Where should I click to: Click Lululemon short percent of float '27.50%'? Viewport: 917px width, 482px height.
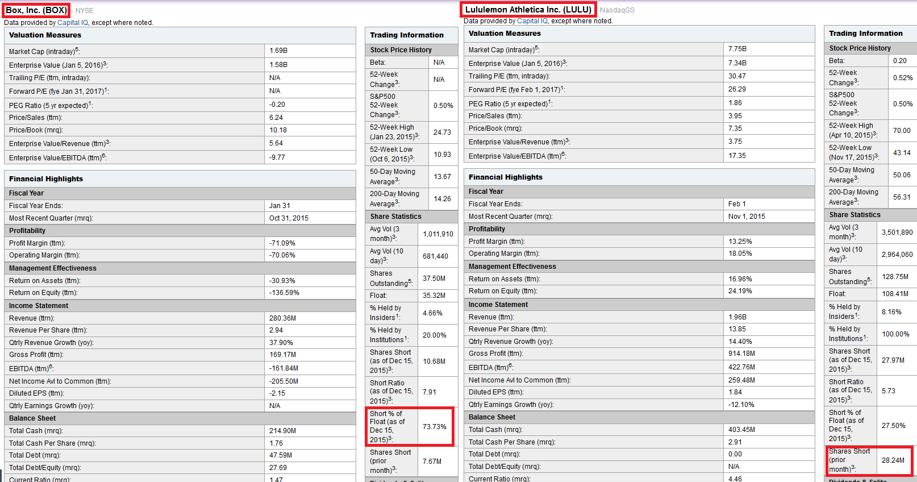tap(894, 426)
